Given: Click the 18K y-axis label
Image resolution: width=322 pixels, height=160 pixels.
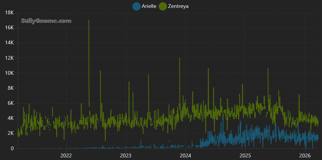Looking at the screenshot, I should click(9, 13).
